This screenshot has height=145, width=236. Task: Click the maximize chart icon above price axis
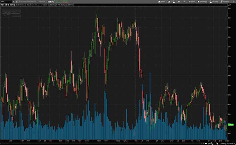(229, 5)
